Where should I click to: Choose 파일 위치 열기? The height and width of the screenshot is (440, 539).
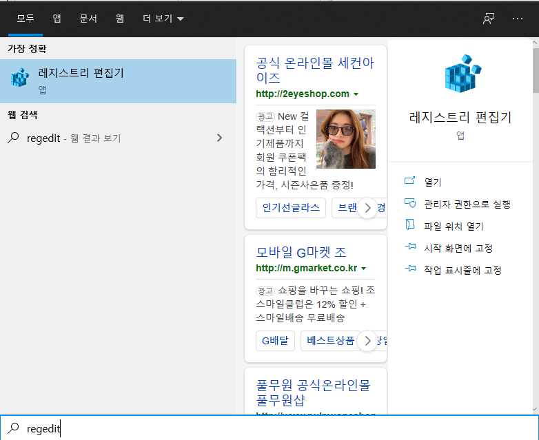pos(454,226)
